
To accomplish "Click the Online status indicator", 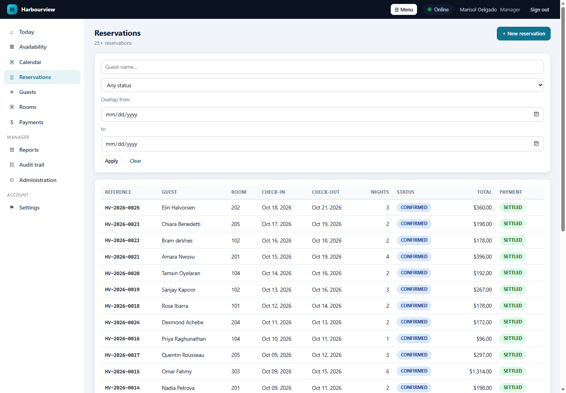I will click(438, 9).
